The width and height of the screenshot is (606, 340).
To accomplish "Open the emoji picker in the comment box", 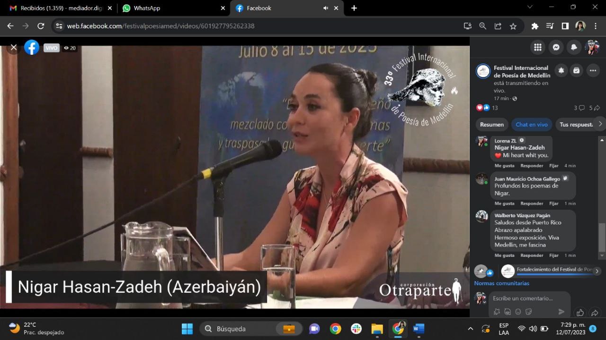I will (518, 312).
